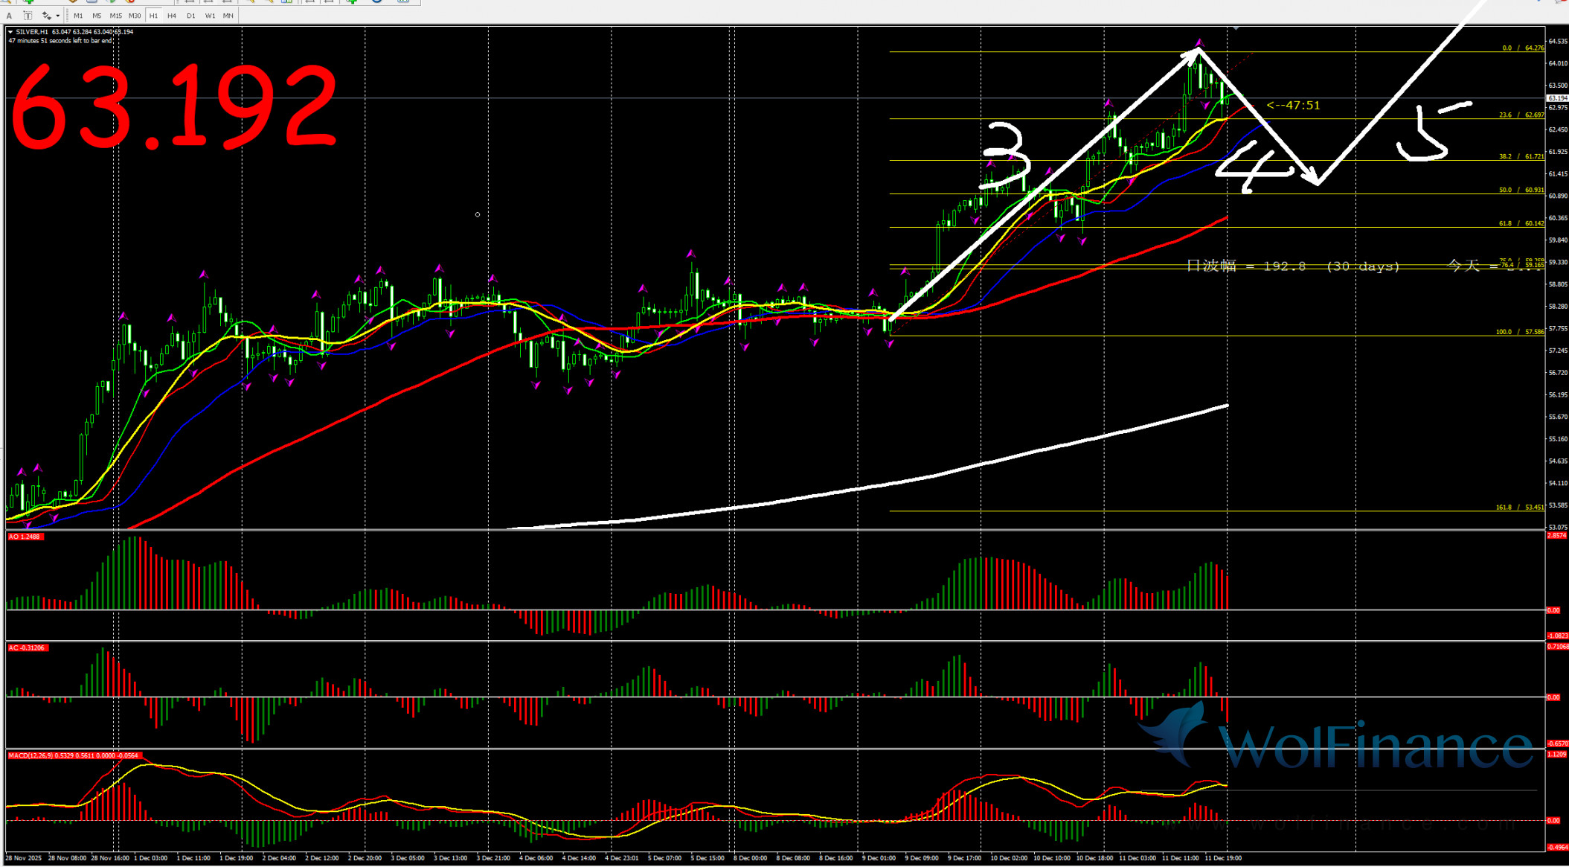Select the MN monthly timeframe
1569x867 pixels.
click(228, 16)
